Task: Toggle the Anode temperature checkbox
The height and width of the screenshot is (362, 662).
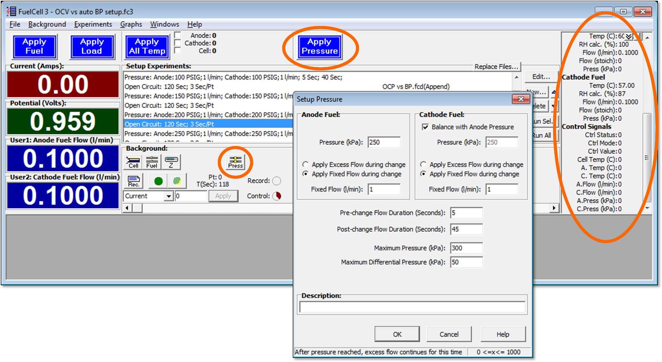Action: 177,35
